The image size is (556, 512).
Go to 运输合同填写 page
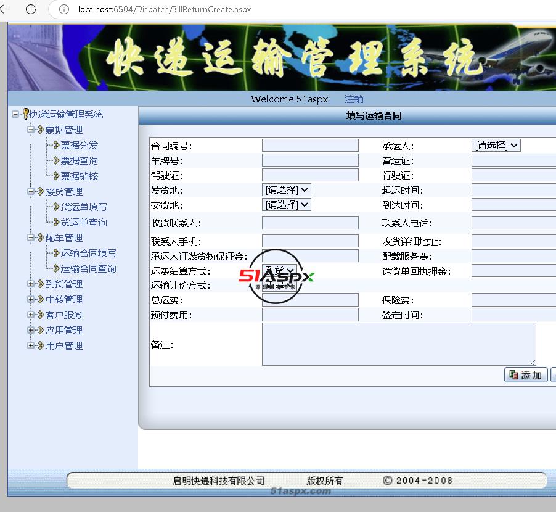tap(88, 253)
